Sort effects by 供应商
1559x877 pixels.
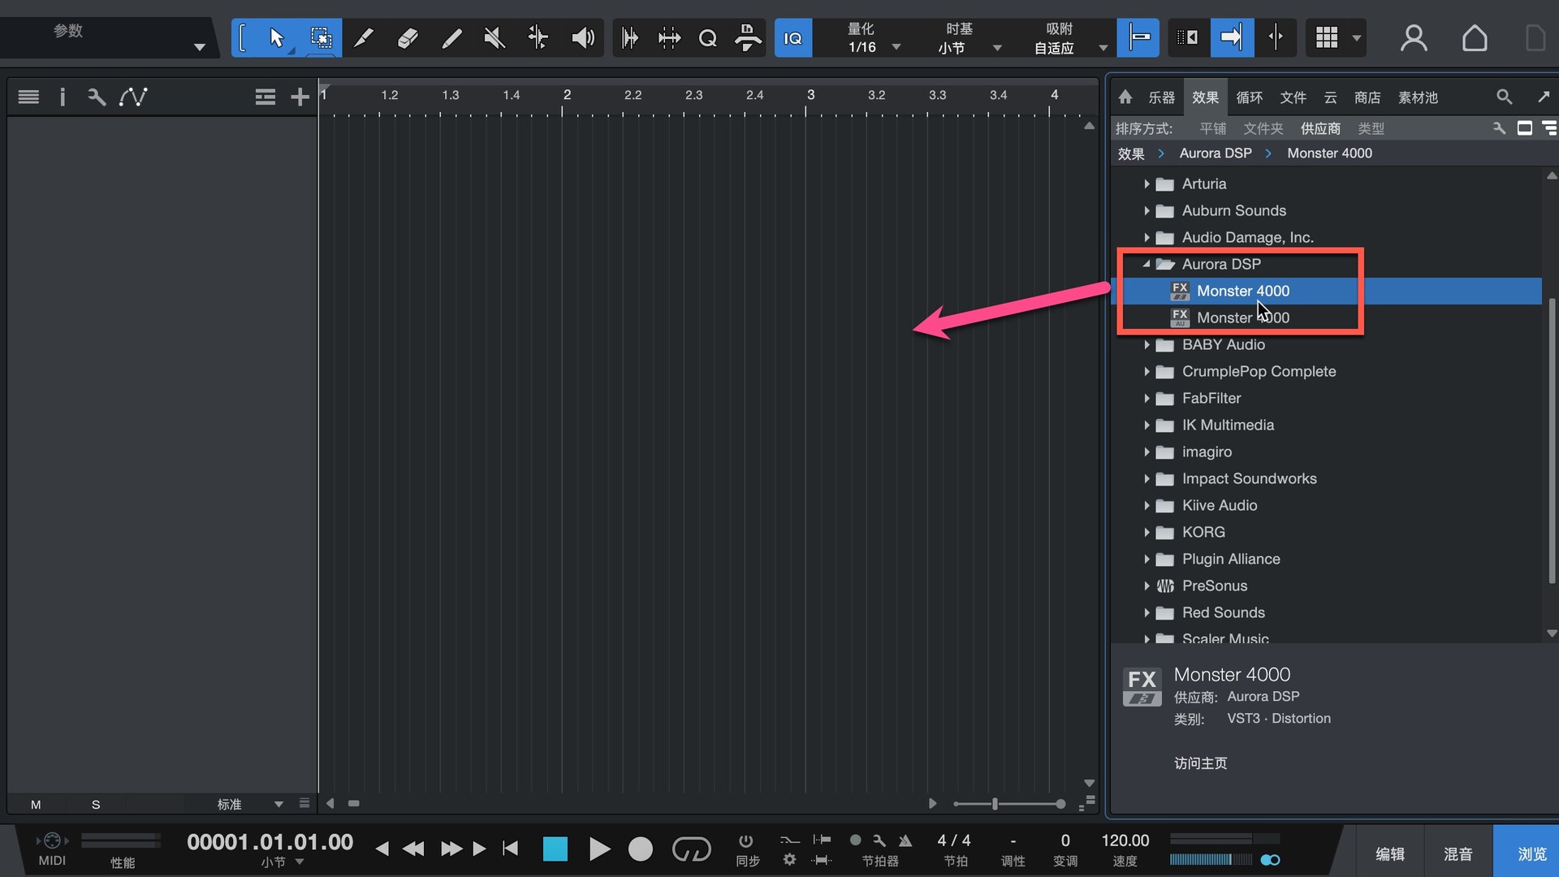point(1320,128)
